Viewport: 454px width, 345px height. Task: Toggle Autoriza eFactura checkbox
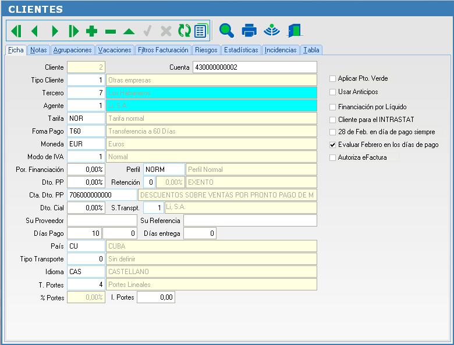(333, 157)
